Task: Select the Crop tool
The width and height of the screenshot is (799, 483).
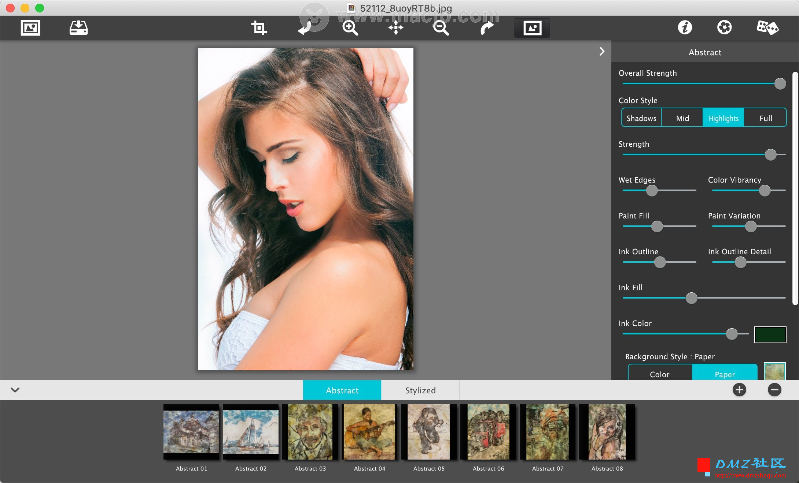Action: pyautogui.click(x=259, y=28)
